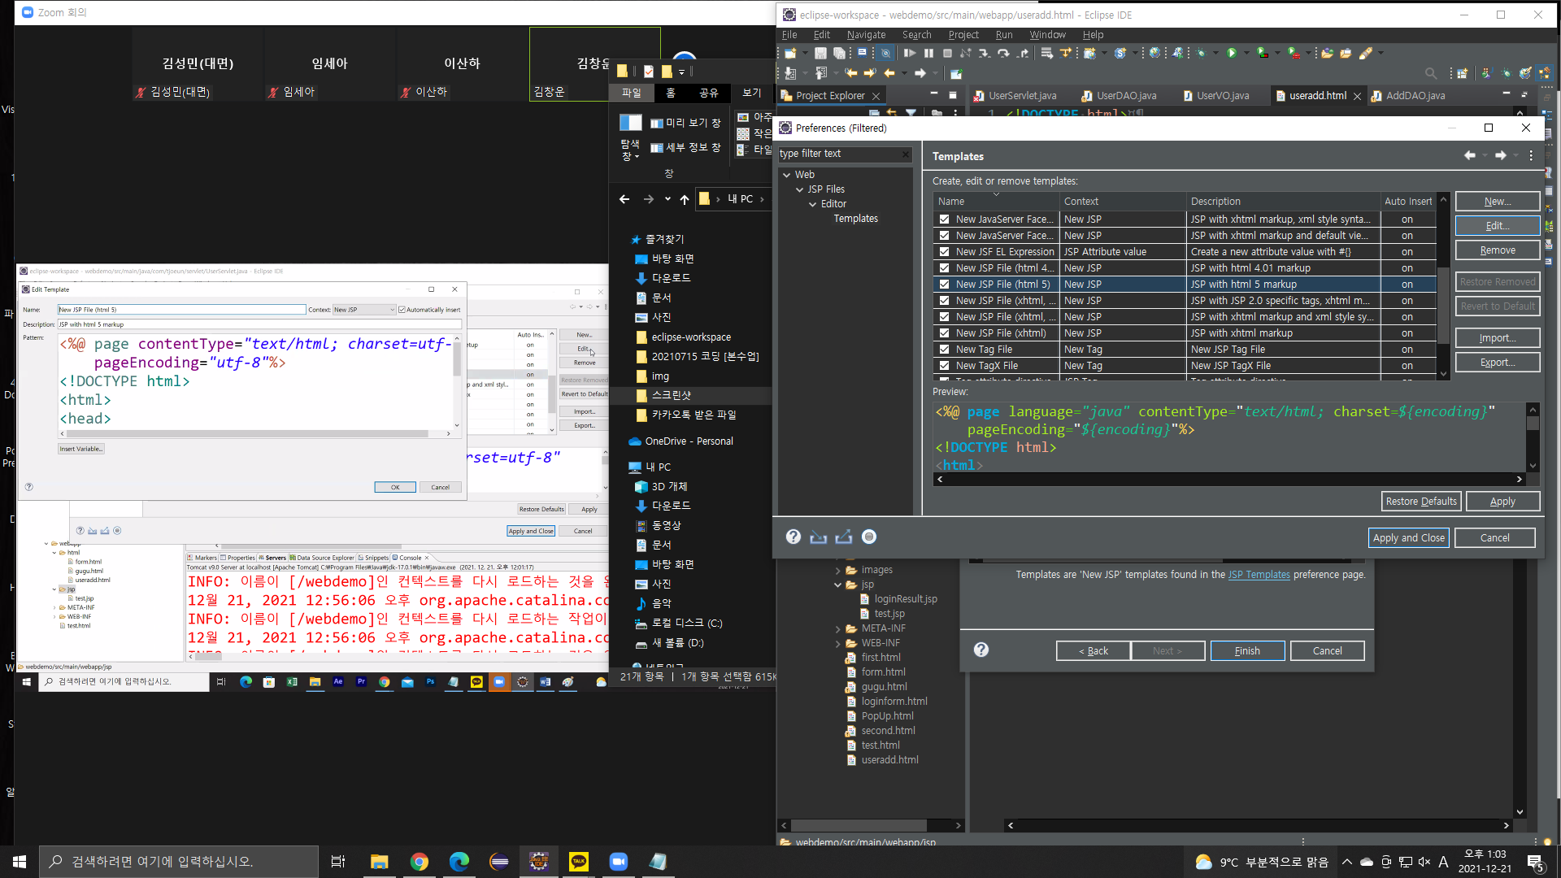The image size is (1561, 878).
Task: Collapse the Web preferences tree node
Action: [x=786, y=175]
